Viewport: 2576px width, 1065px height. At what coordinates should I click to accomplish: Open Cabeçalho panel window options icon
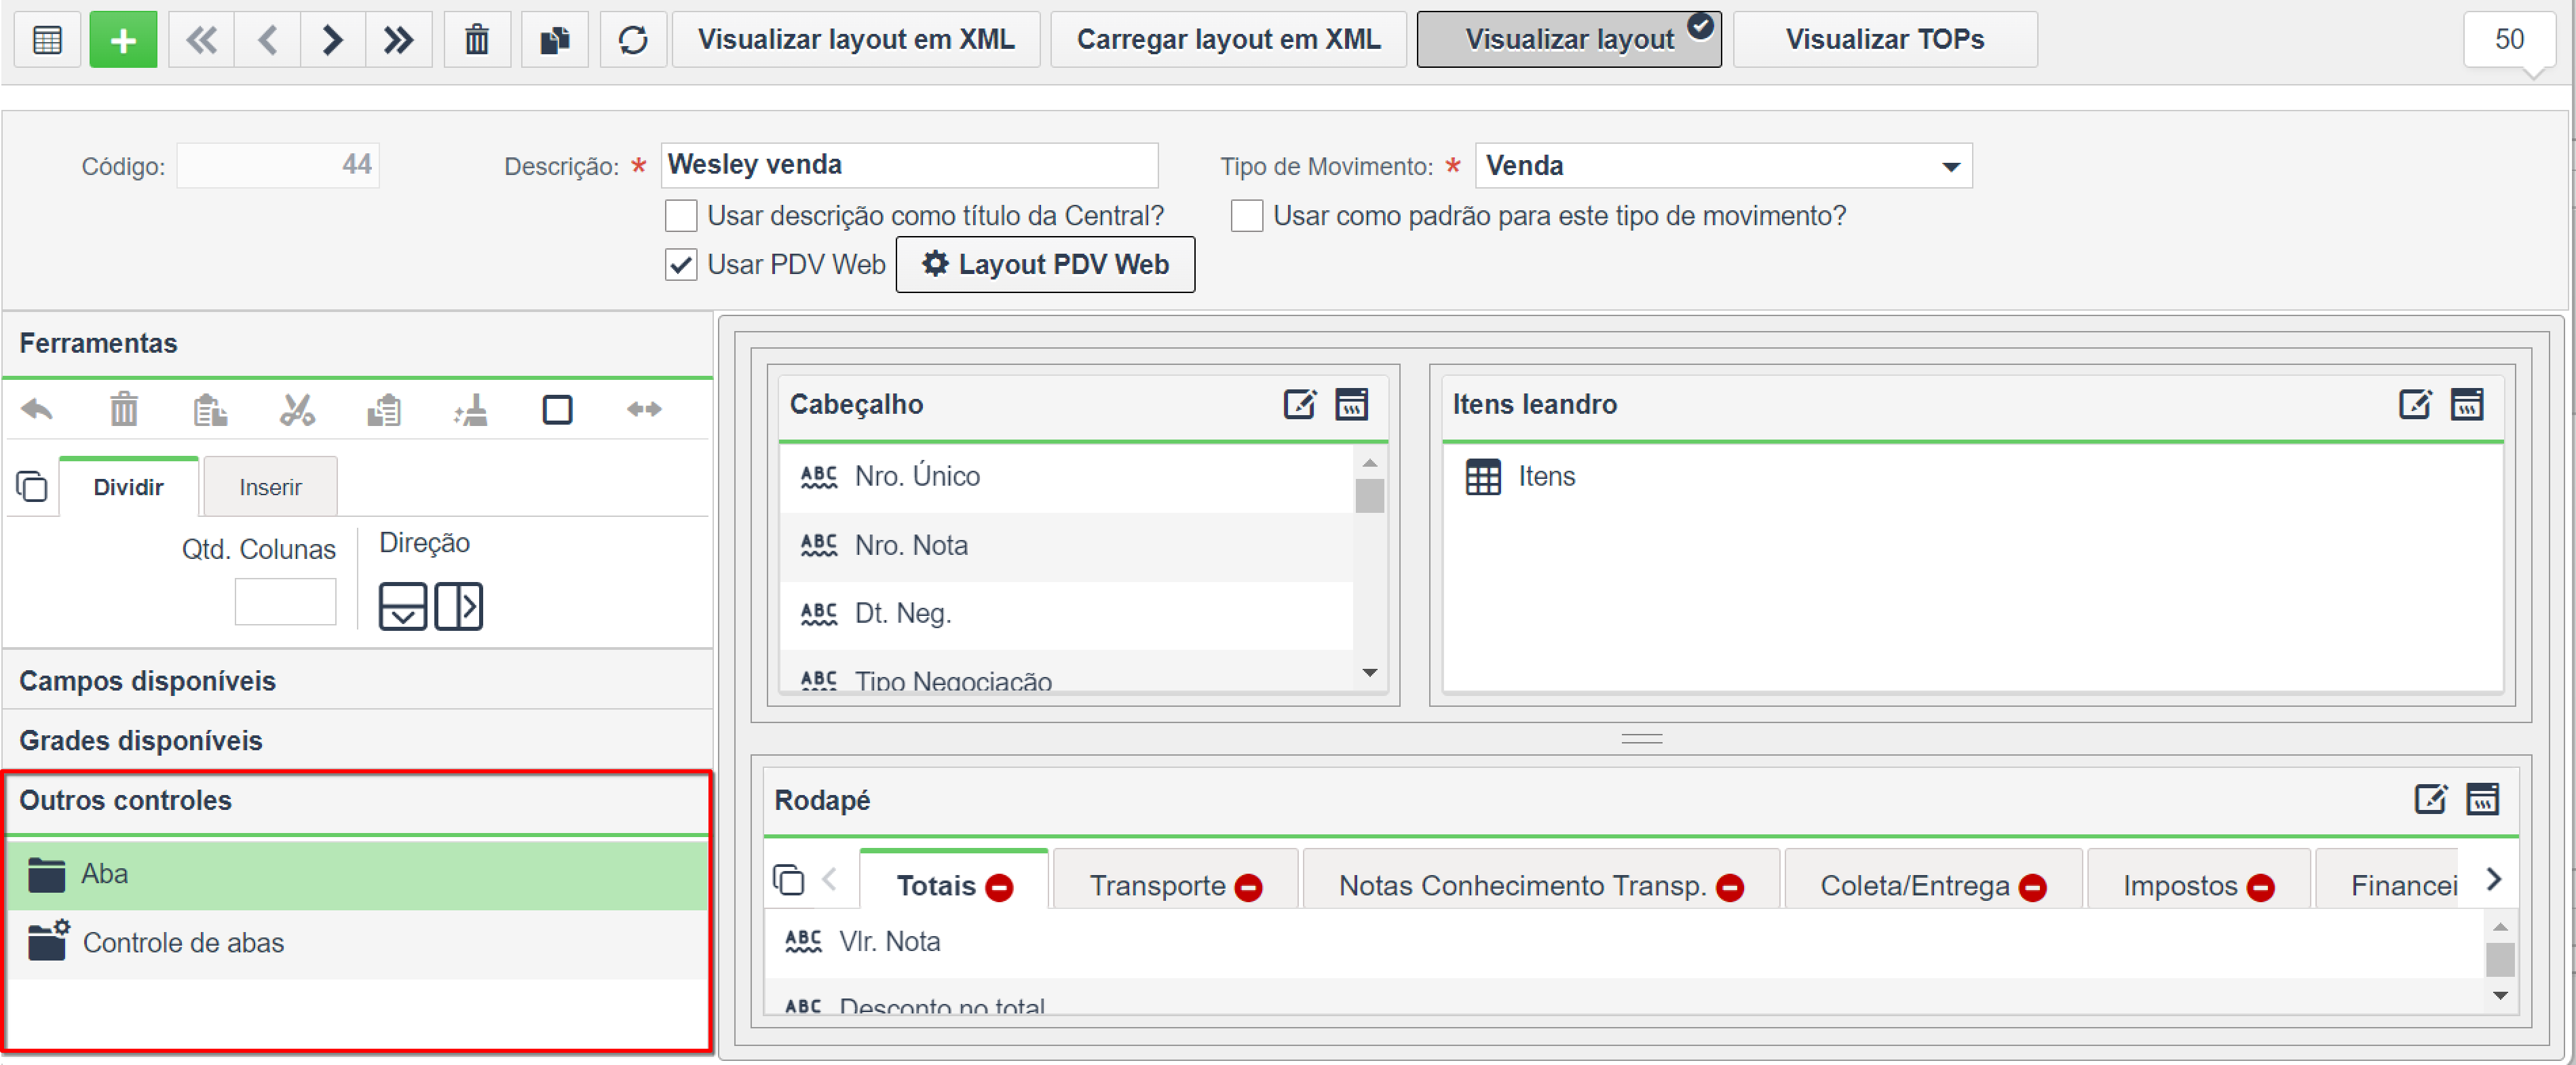1351,404
